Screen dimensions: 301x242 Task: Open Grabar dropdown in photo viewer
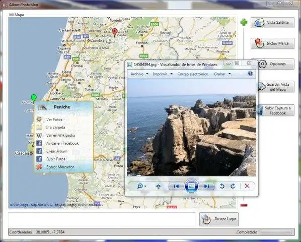(x=222, y=74)
